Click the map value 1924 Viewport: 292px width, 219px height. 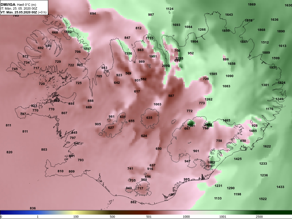pos(281,83)
